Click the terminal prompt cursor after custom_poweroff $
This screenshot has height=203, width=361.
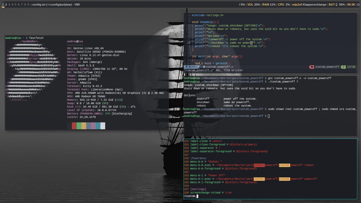[269, 116]
